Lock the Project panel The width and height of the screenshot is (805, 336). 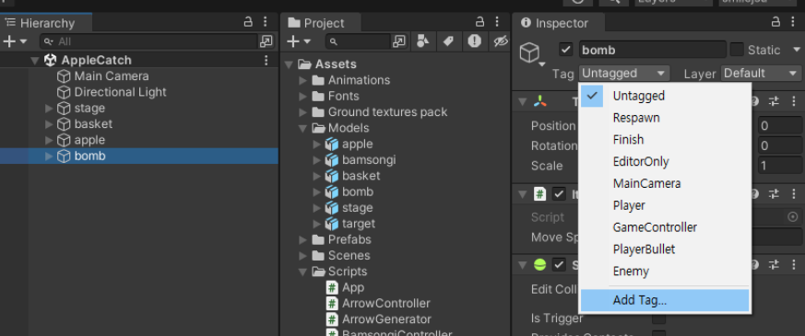point(480,22)
